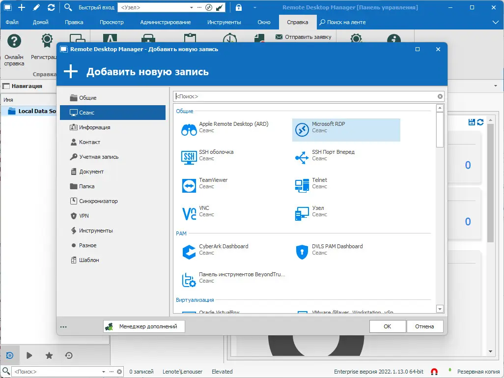The width and height of the screenshot is (504, 378).
Task: Expand quick access toolbar customization arrow
Action: click(255, 7)
